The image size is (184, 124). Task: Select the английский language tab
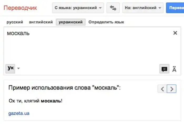[41, 22]
